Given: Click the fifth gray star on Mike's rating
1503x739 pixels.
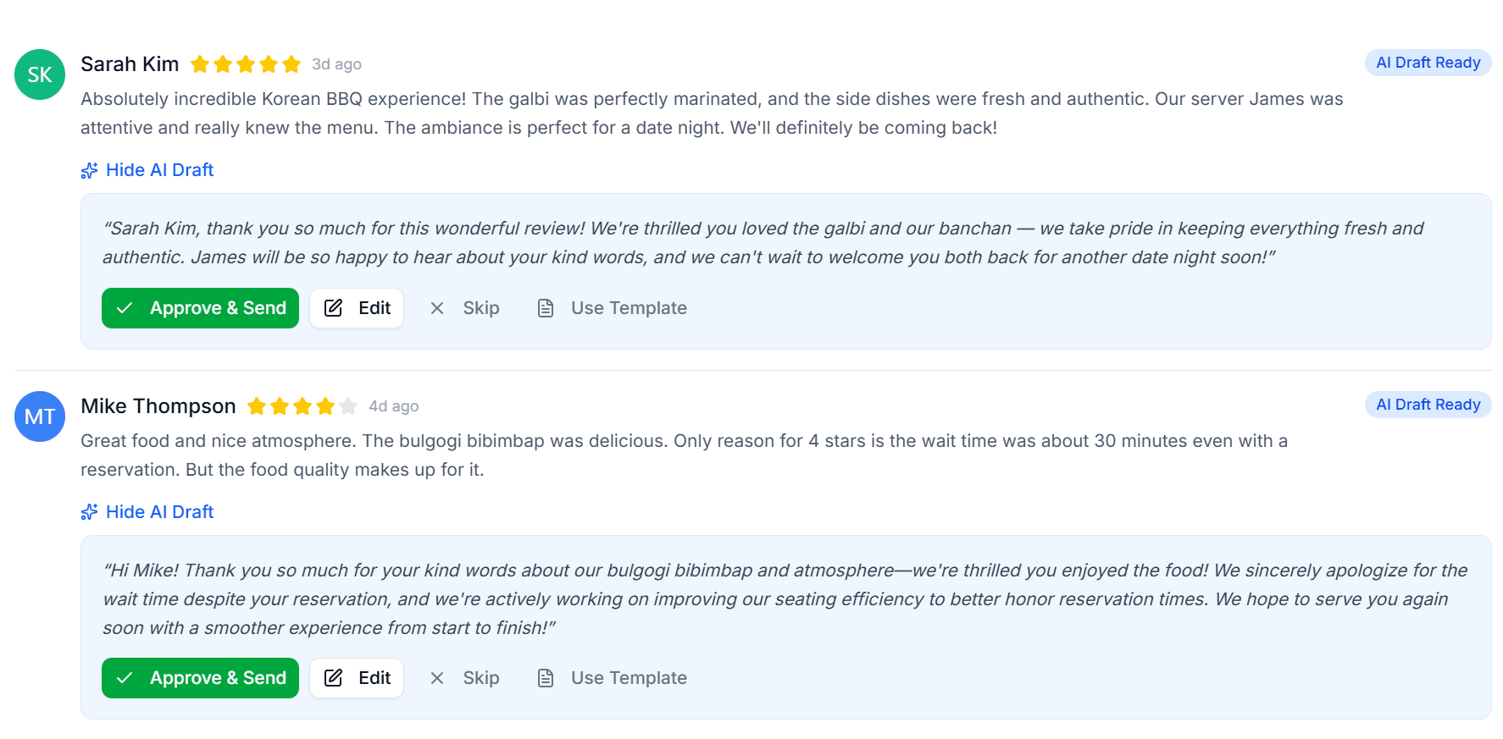Looking at the screenshot, I should pos(348,406).
